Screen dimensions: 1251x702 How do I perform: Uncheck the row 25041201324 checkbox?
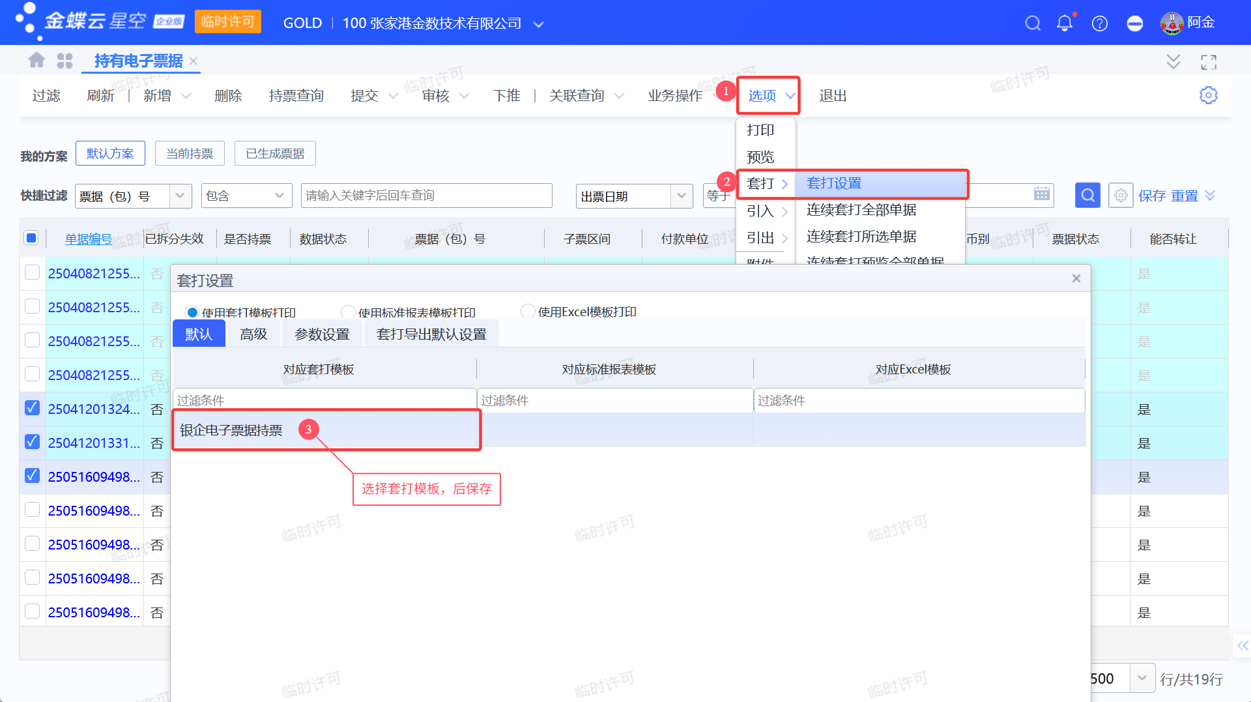[x=32, y=409]
